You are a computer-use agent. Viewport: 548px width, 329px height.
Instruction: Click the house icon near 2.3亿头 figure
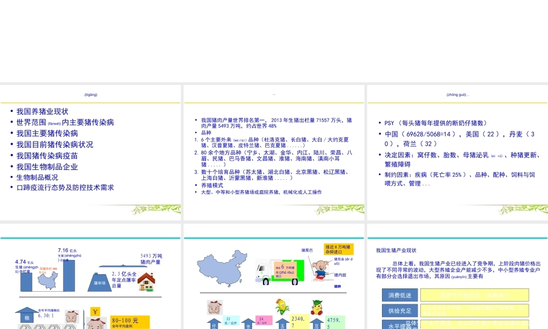pyautogui.click(x=147, y=281)
